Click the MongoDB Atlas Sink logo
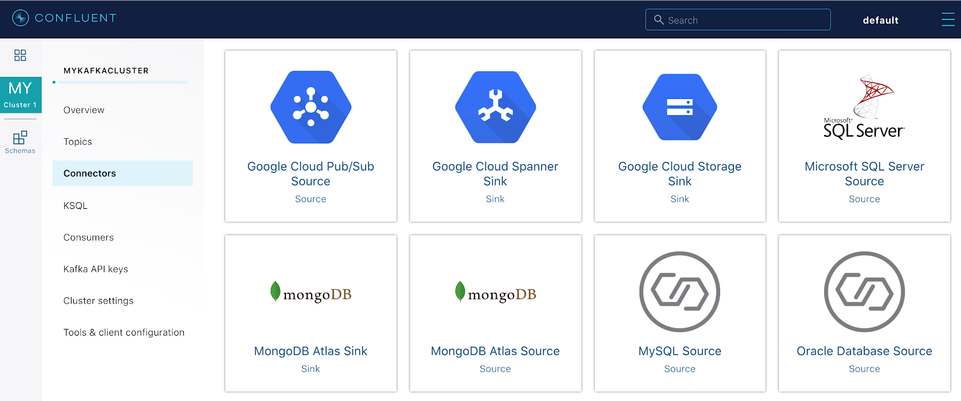961x401 pixels. [311, 293]
